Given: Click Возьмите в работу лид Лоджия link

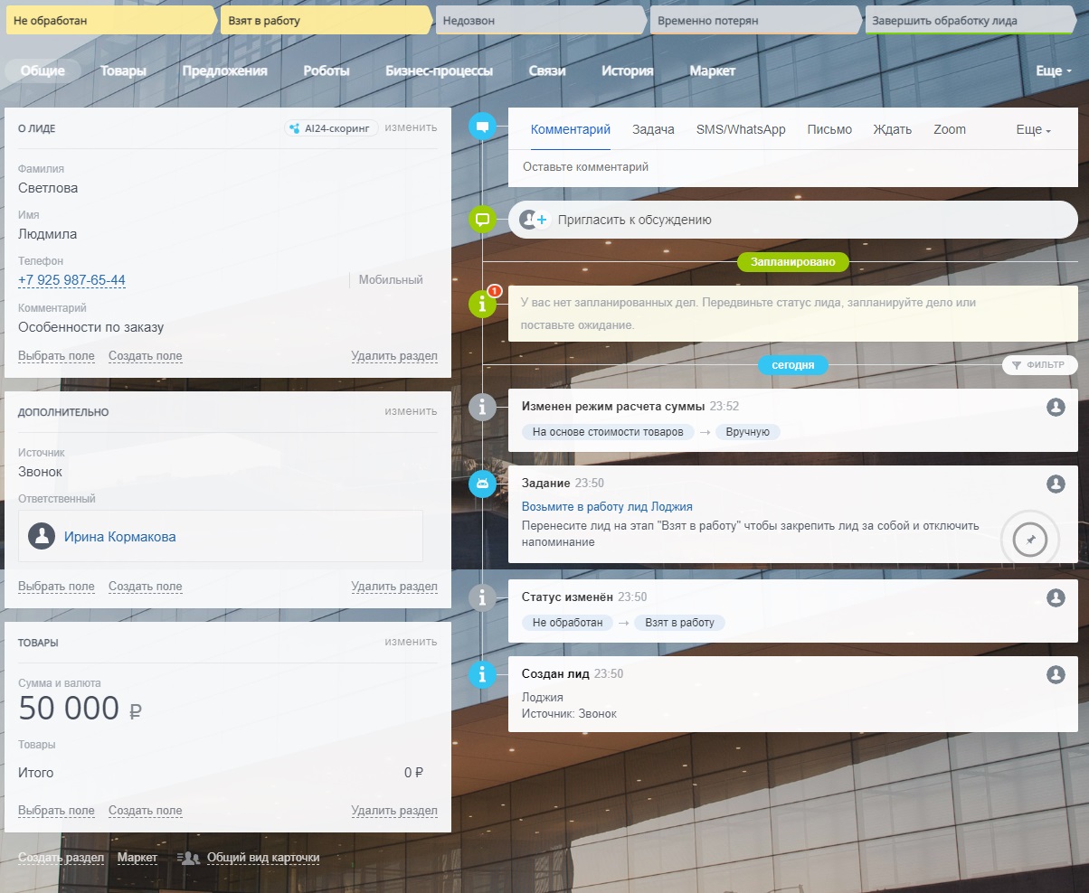Looking at the screenshot, I should click(x=607, y=507).
